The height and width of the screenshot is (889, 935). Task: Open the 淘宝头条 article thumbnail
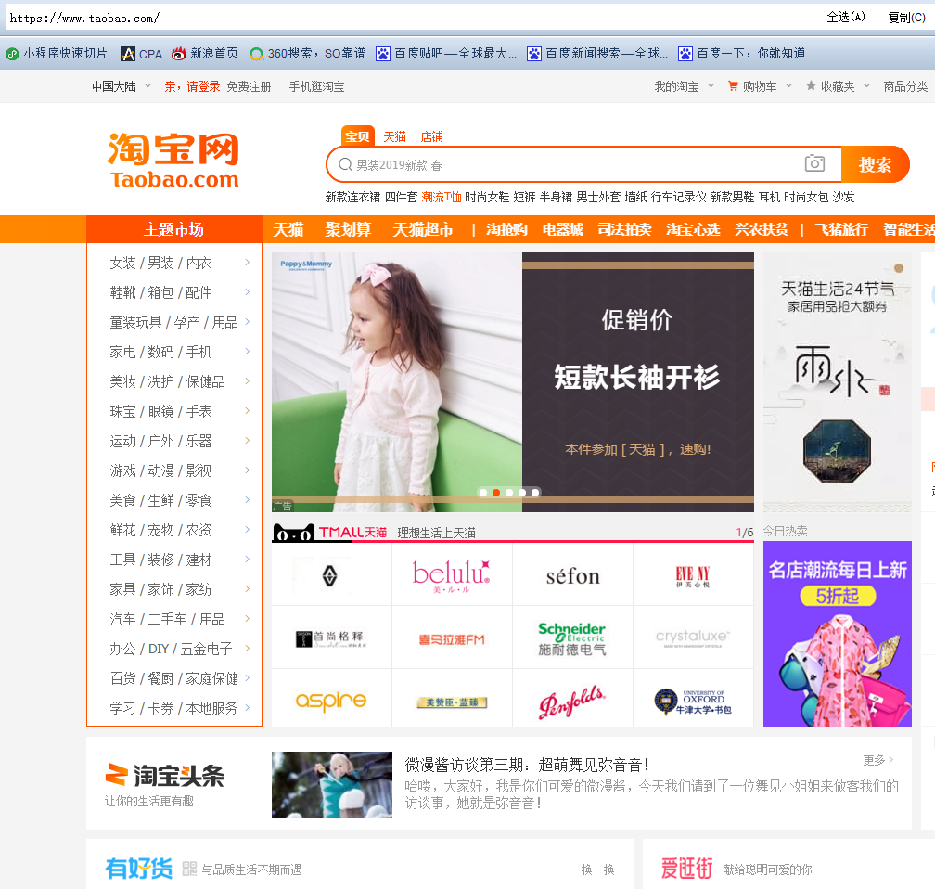332,784
